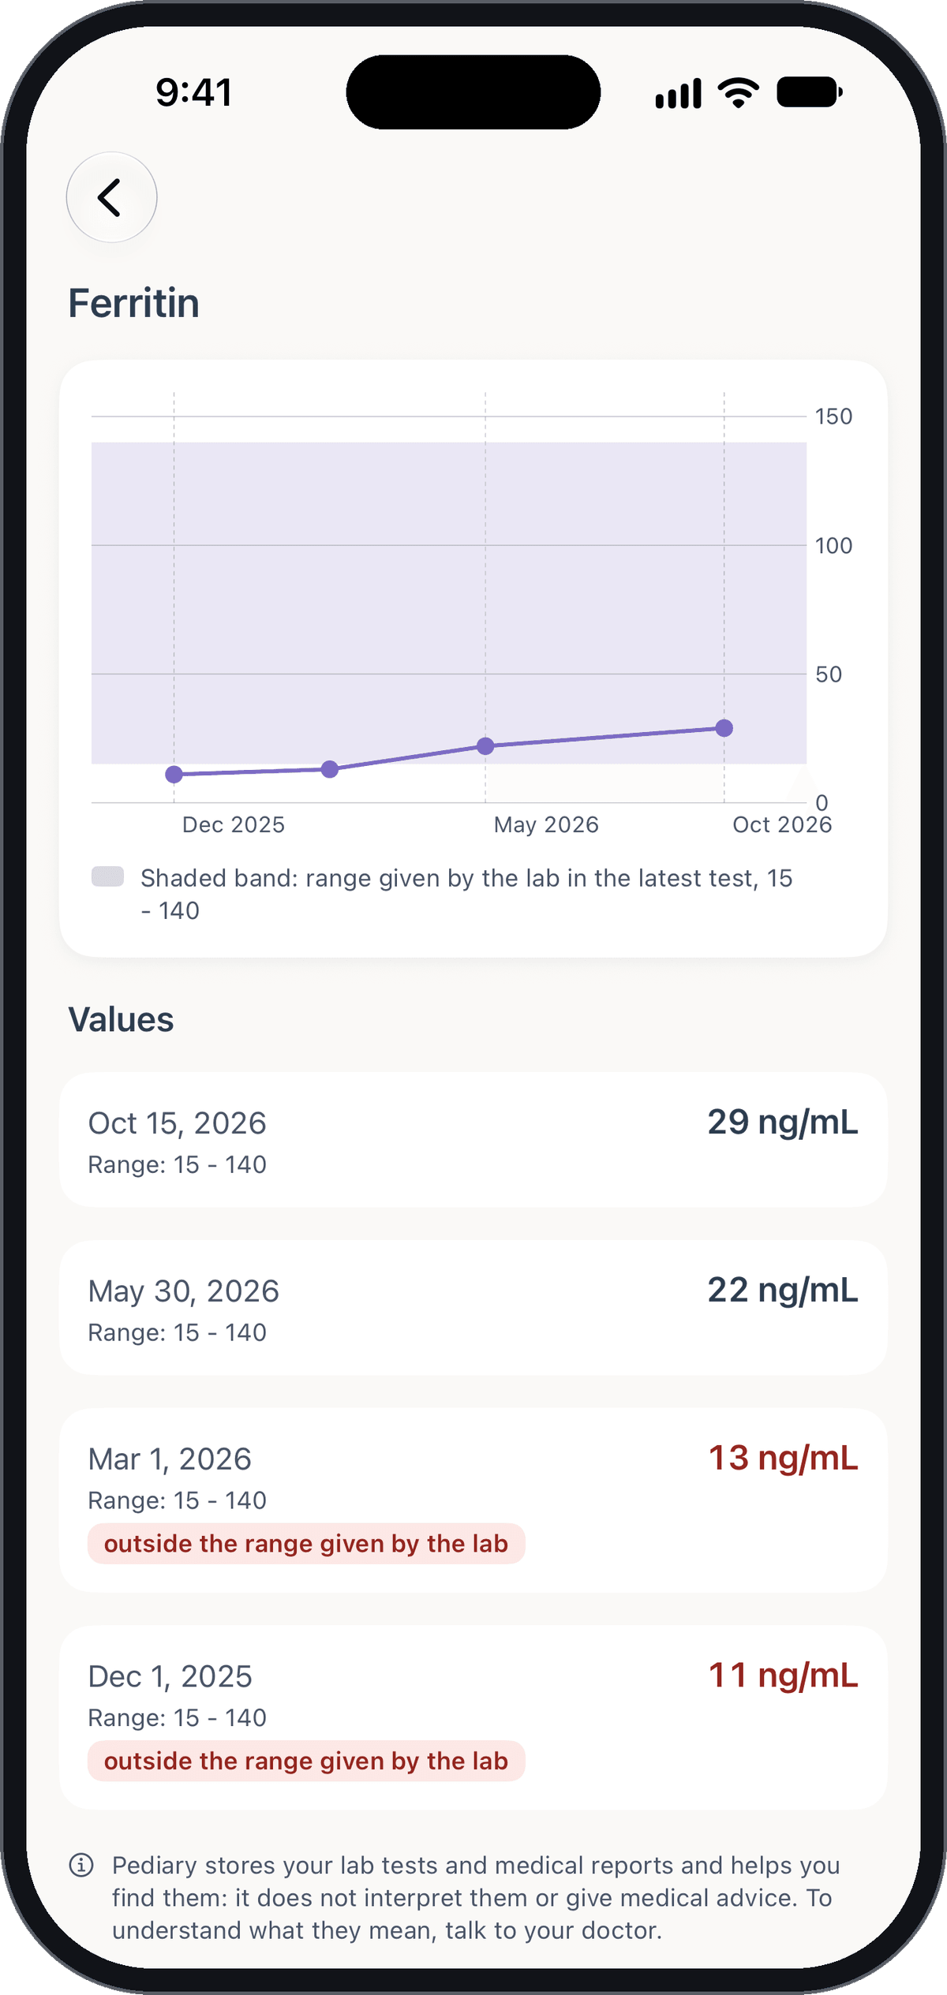Tap the Wi-Fi icon in status bar

[x=739, y=92]
